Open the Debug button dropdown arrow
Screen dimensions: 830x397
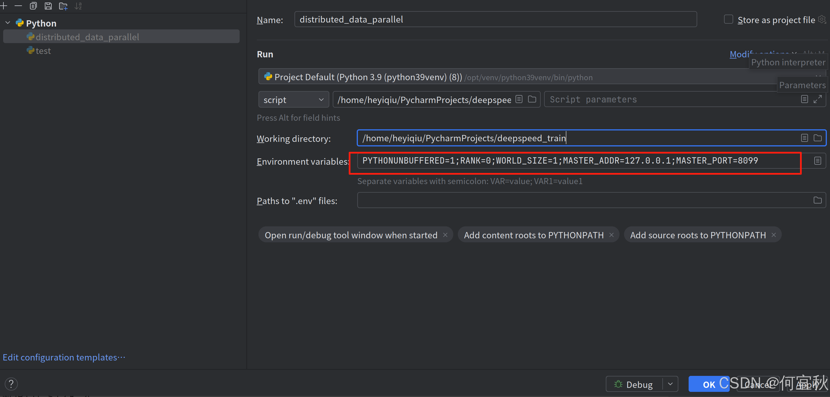click(671, 384)
